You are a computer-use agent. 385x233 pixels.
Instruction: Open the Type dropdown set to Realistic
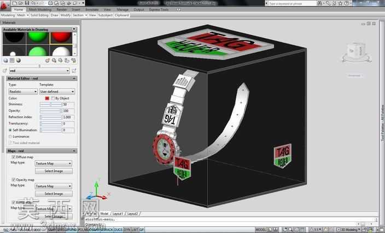click(x=23, y=92)
